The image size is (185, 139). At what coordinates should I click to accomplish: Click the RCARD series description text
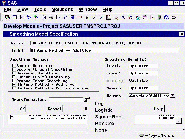coord(87,43)
